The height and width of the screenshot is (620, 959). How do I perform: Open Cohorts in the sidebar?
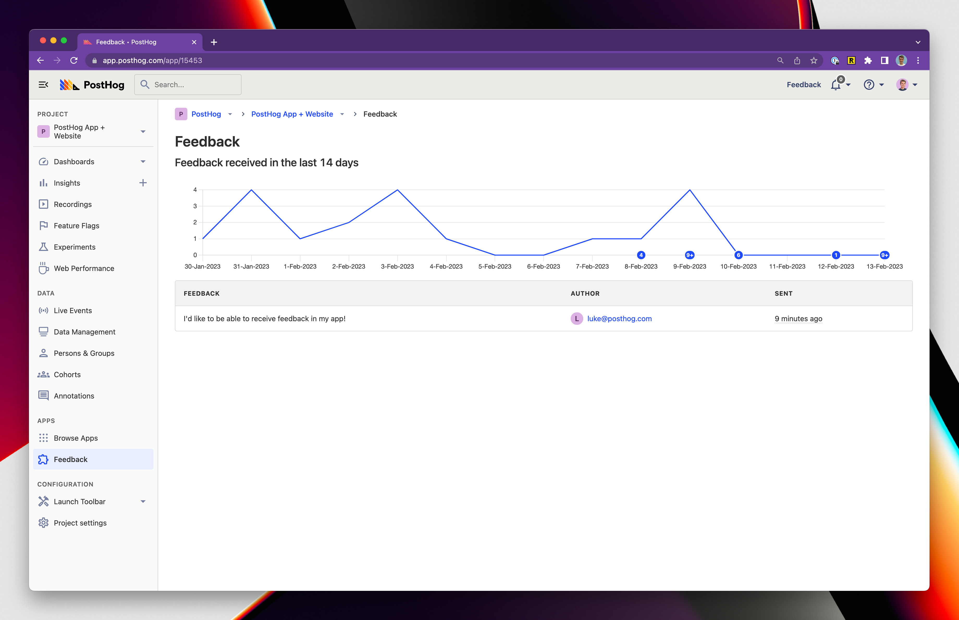point(67,375)
